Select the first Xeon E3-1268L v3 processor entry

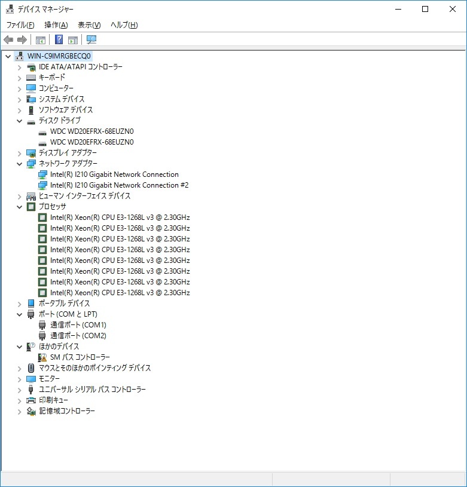pyautogui.click(x=120, y=218)
